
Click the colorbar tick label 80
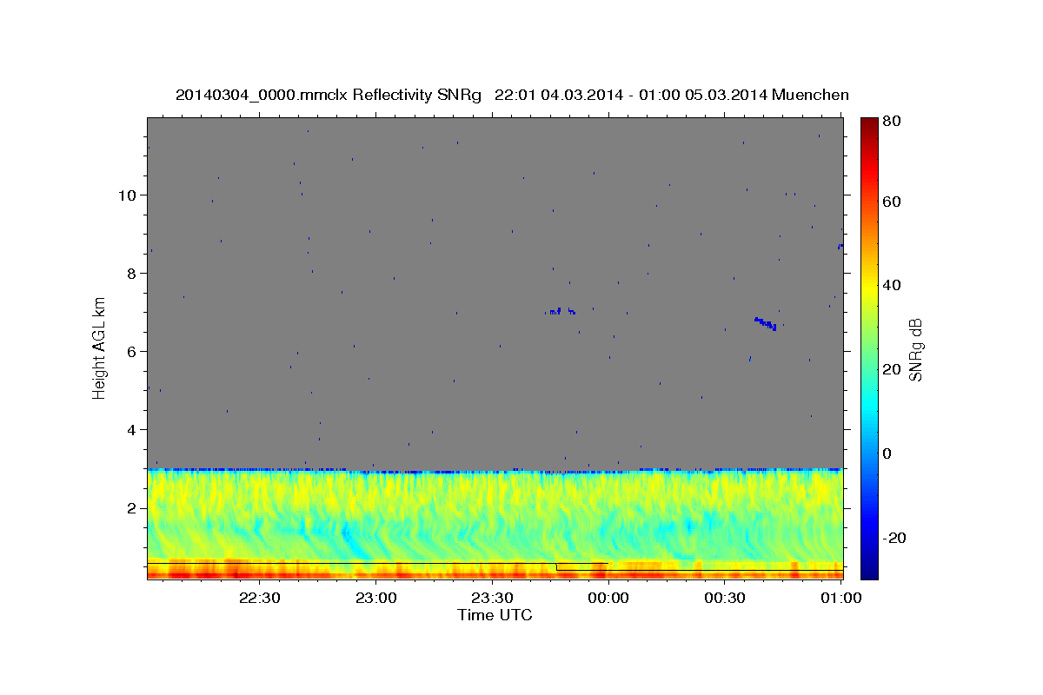[894, 122]
